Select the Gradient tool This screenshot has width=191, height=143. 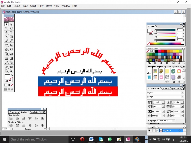tap(11, 59)
